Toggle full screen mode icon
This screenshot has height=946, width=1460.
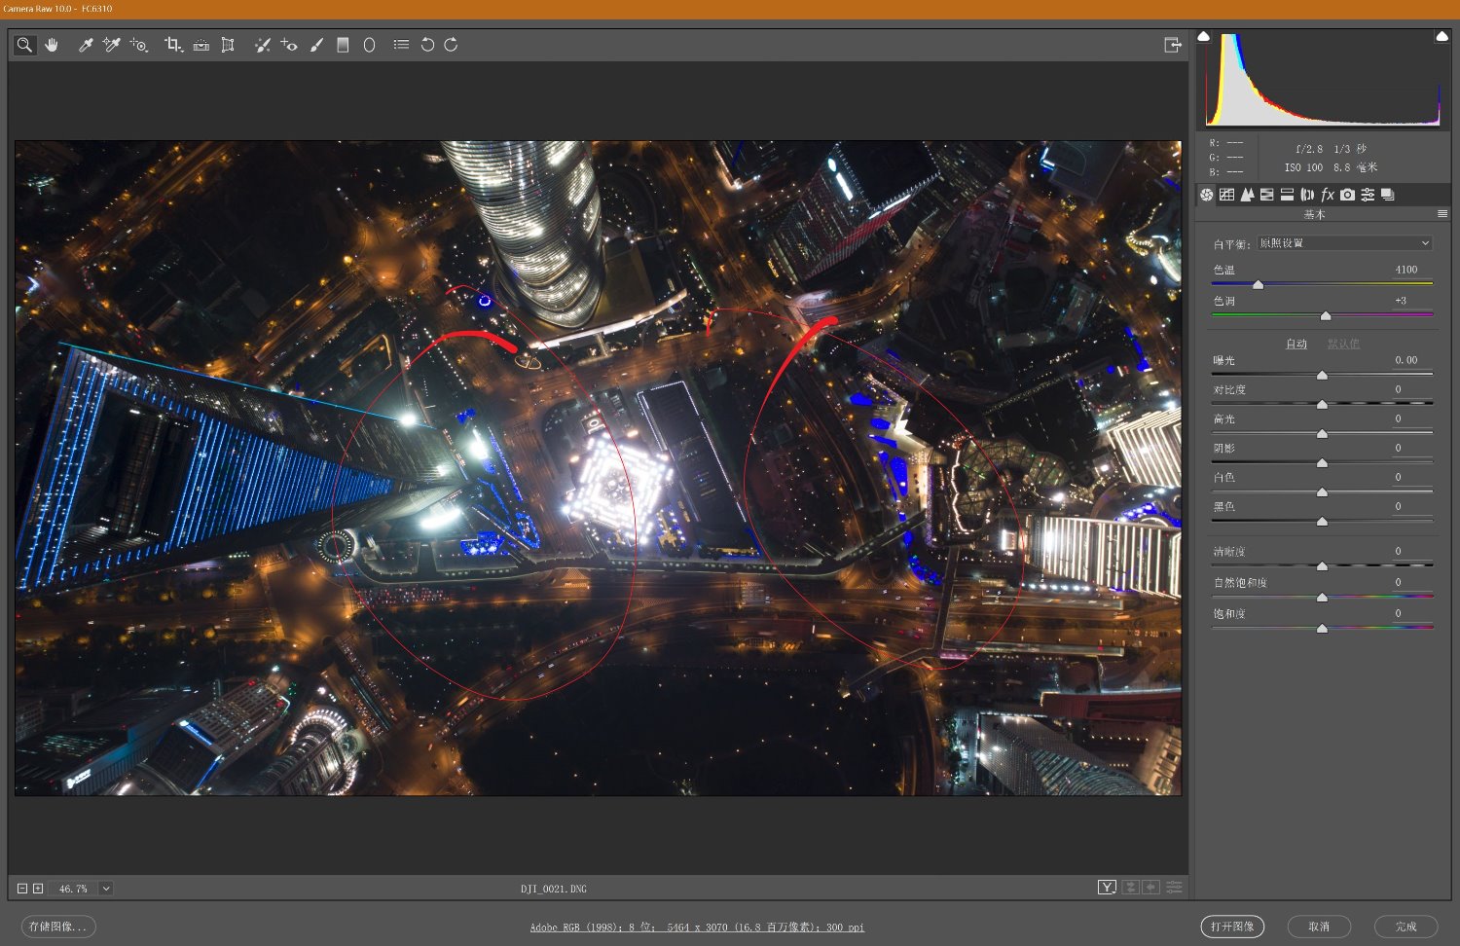coord(1172,45)
